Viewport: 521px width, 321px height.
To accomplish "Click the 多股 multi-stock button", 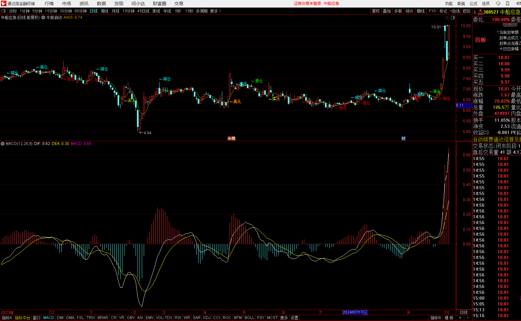I will [398, 11].
